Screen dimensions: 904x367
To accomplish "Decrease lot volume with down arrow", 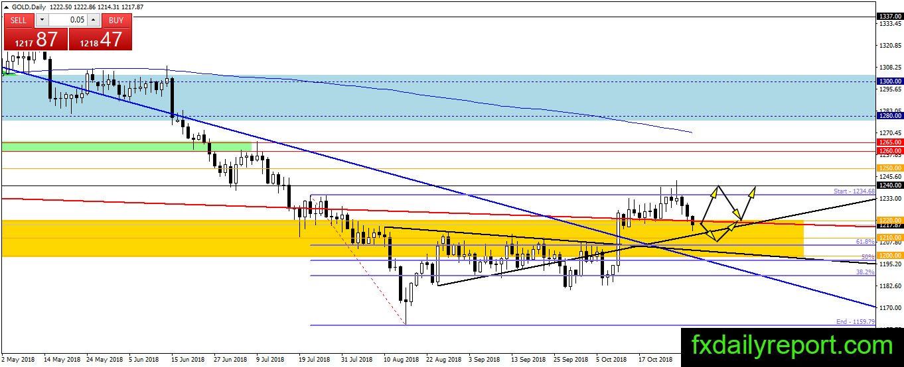I will [x=41, y=20].
